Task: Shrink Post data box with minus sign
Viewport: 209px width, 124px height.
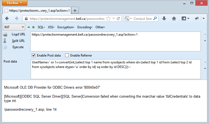Action: [x=205, y=62]
